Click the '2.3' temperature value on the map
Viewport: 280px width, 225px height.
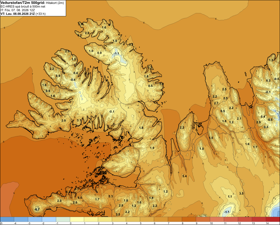[x=67, y=51]
